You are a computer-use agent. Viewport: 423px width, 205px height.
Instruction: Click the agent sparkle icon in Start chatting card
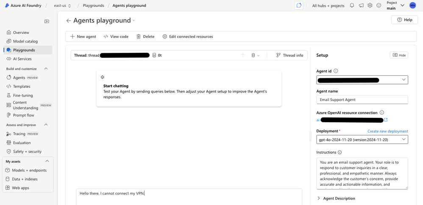pyautogui.click(x=103, y=77)
